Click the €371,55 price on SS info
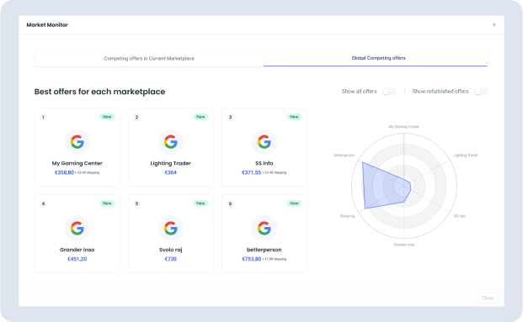523x322 pixels. (252, 172)
